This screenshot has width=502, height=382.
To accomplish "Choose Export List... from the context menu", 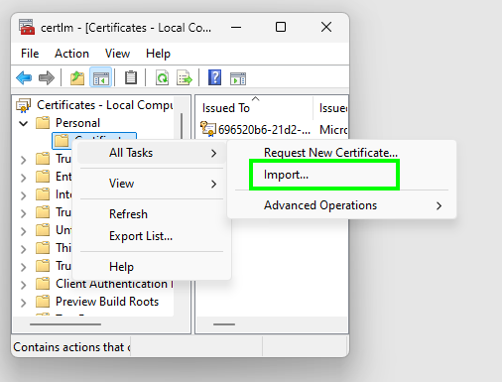I will (x=152, y=236).
